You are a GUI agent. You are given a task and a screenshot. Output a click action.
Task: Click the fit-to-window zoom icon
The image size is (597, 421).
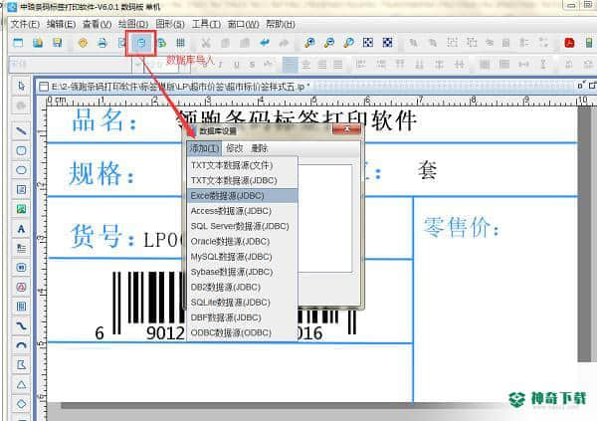(x=368, y=43)
